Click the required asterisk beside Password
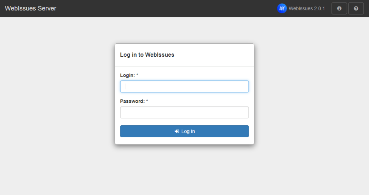Image resolution: width=369 pixels, height=195 pixels. [147, 101]
